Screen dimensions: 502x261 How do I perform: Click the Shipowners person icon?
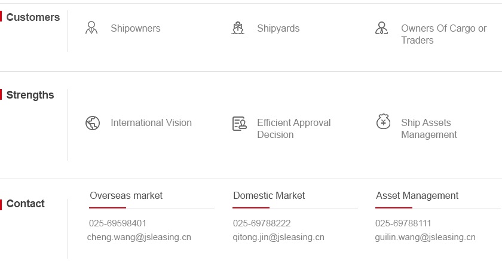click(x=91, y=28)
